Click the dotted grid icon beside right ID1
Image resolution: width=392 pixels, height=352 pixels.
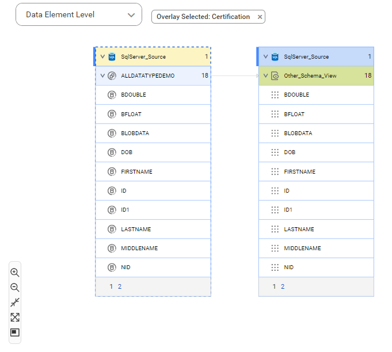click(x=275, y=210)
